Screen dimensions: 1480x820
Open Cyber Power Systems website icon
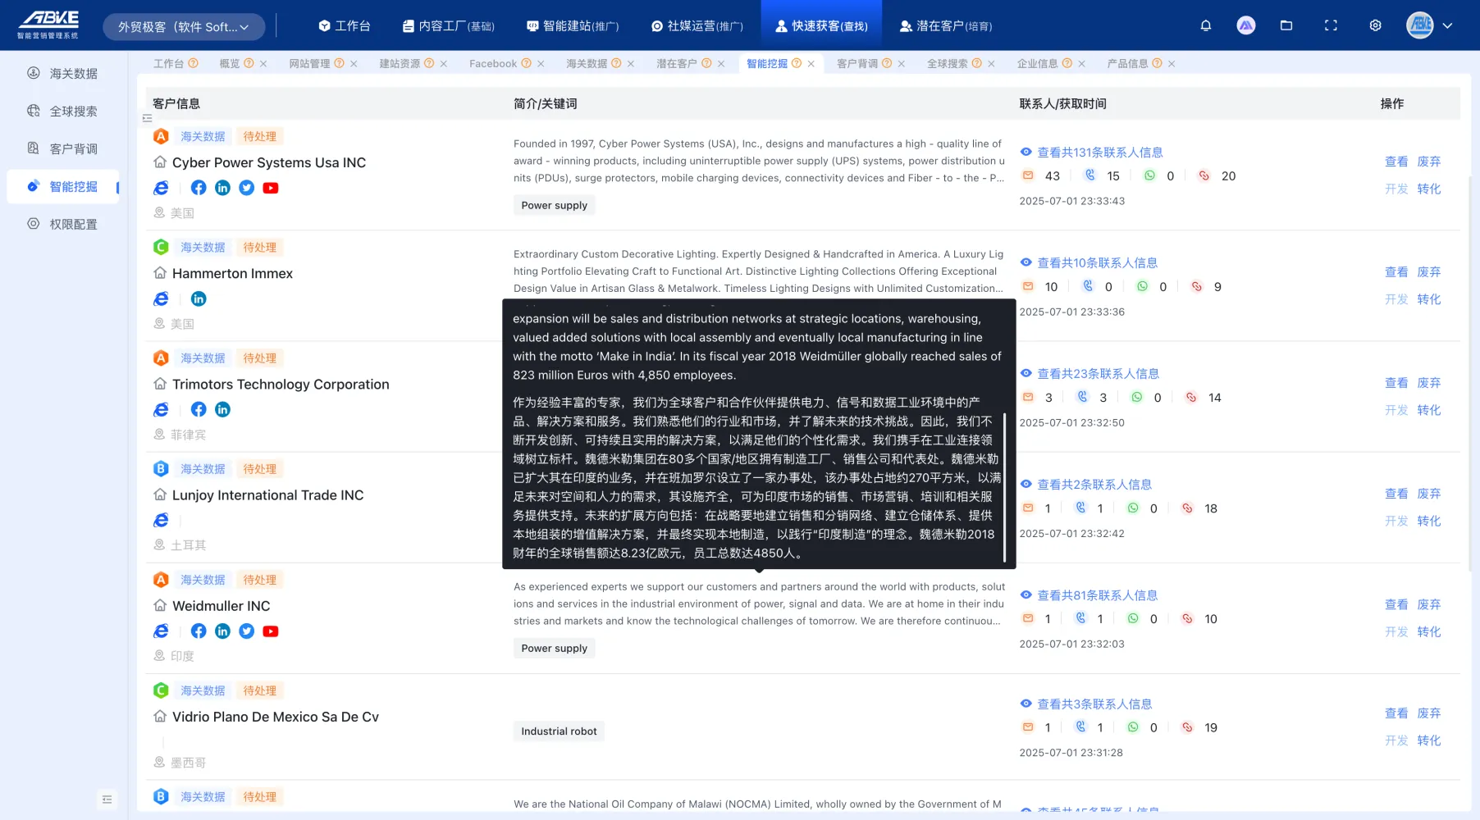coord(162,189)
